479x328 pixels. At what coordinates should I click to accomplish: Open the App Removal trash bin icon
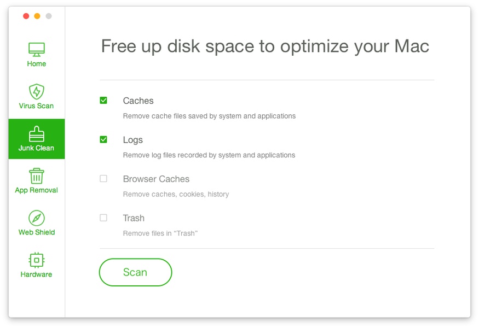click(37, 175)
